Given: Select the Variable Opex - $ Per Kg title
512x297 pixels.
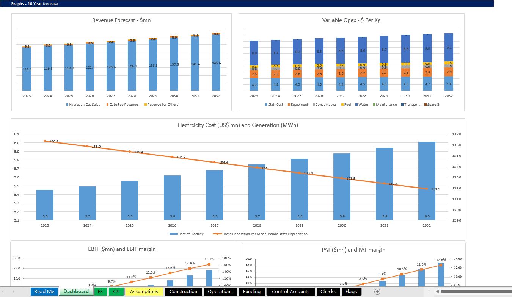Looking at the screenshot, I should click(351, 20).
